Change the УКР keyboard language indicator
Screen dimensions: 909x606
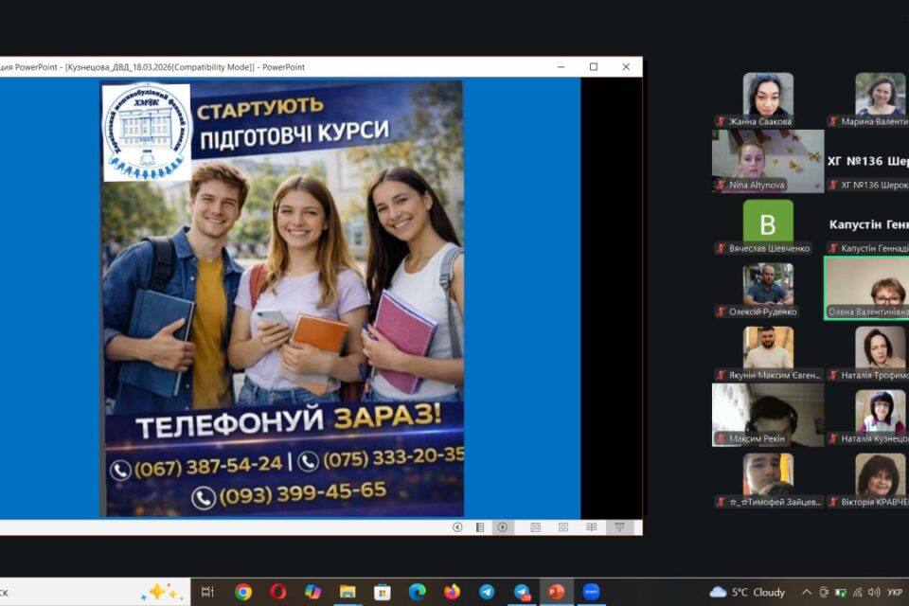(895, 592)
